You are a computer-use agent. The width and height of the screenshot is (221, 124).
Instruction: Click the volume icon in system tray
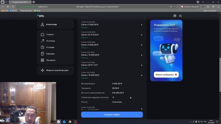(202, 122)
